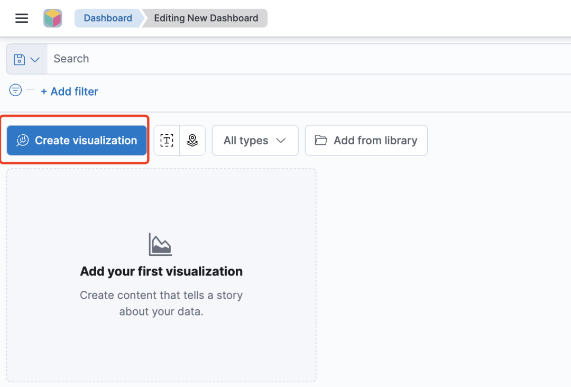Click the Elastic Kibana logo
This screenshot has height=387, width=571.
coord(53,19)
